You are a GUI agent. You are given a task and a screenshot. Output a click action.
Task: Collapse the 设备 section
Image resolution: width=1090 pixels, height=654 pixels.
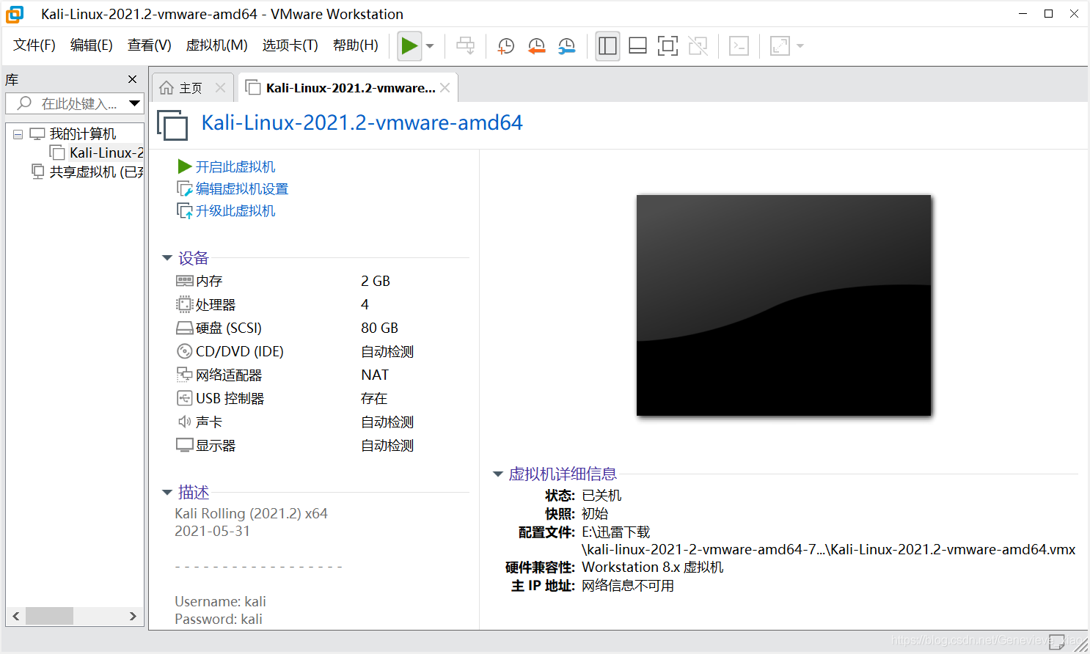coord(167,258)
